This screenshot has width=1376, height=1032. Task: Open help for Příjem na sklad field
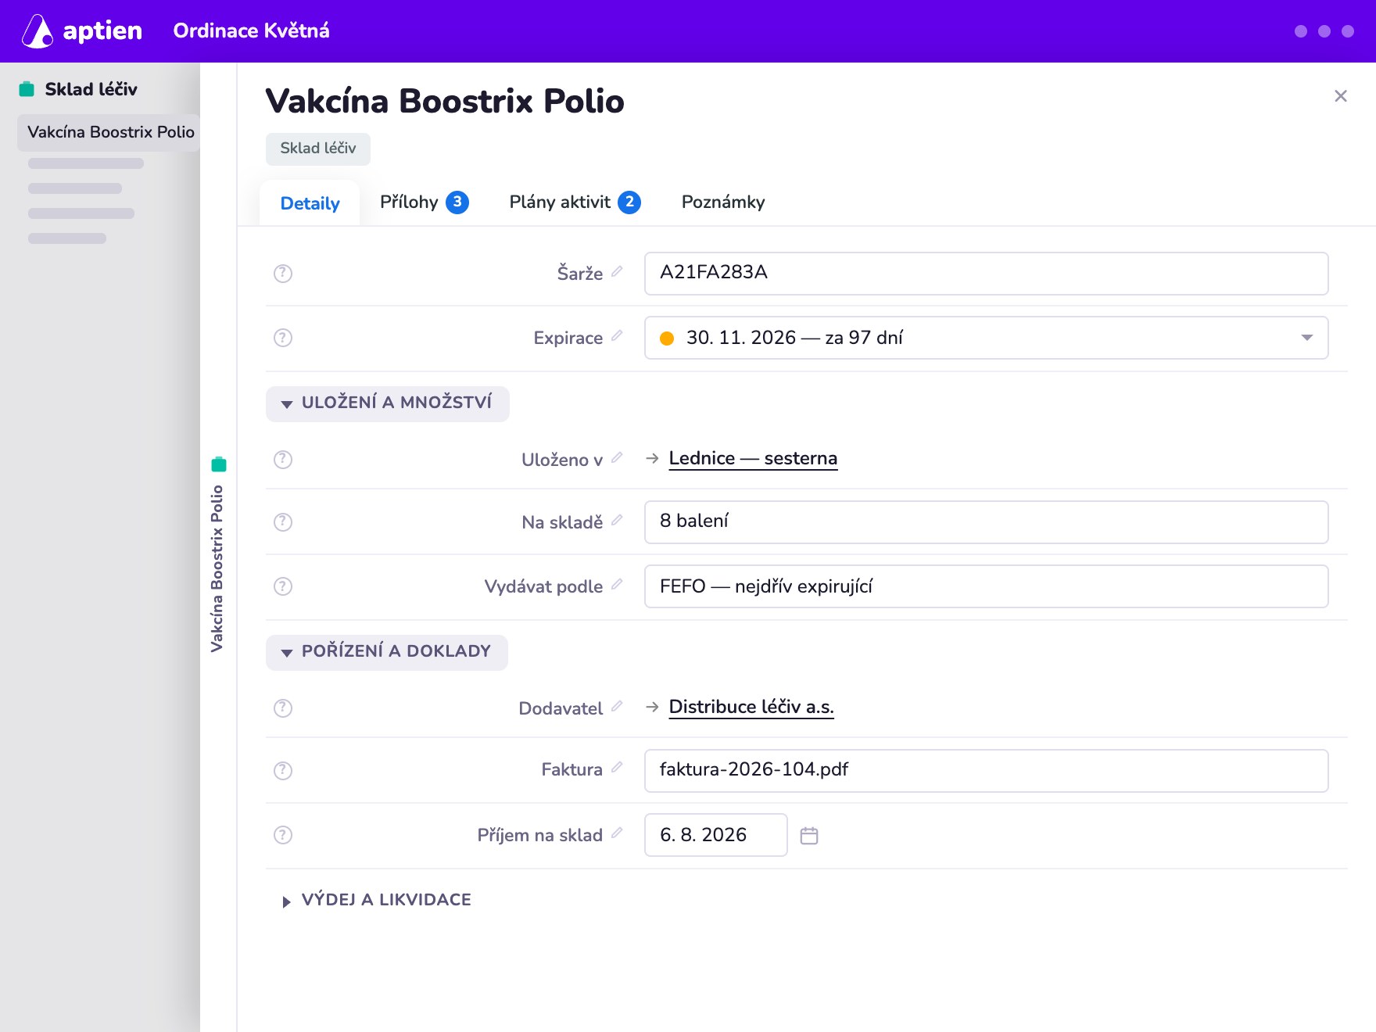(283, 835)
